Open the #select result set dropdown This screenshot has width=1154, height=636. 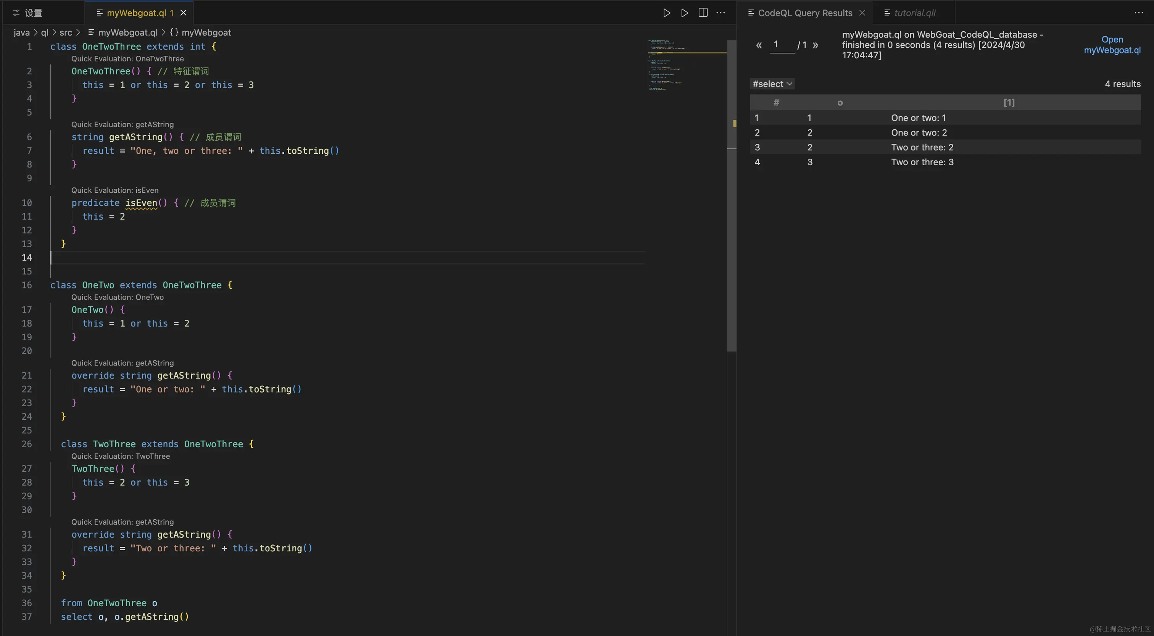pyautogui.click(x=772, y=84)
